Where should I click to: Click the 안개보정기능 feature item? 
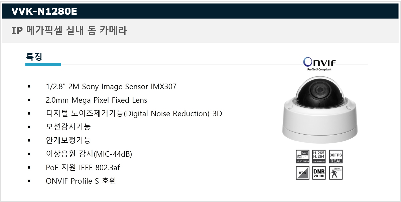click(x=68, y=140)
